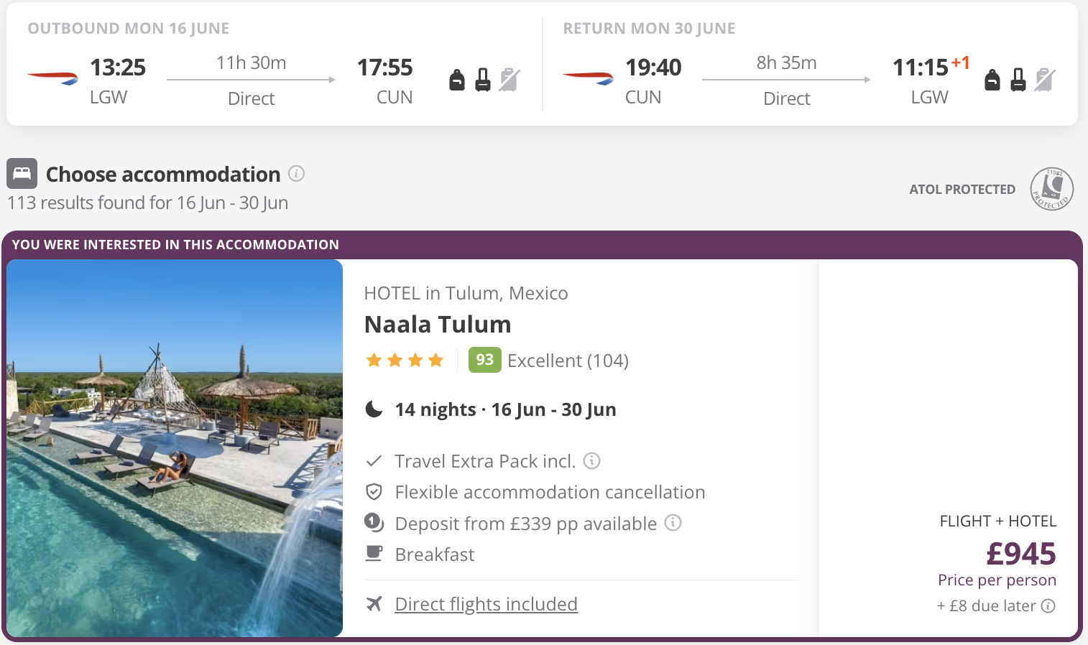Click the bed accommodation icon
The height and width of the screenshot is (645, 1088).
tap(22, 173)
